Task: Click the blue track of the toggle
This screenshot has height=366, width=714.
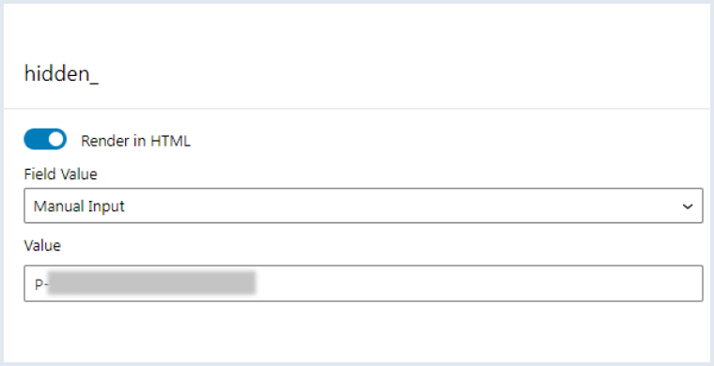Action: tap(35, 139)
